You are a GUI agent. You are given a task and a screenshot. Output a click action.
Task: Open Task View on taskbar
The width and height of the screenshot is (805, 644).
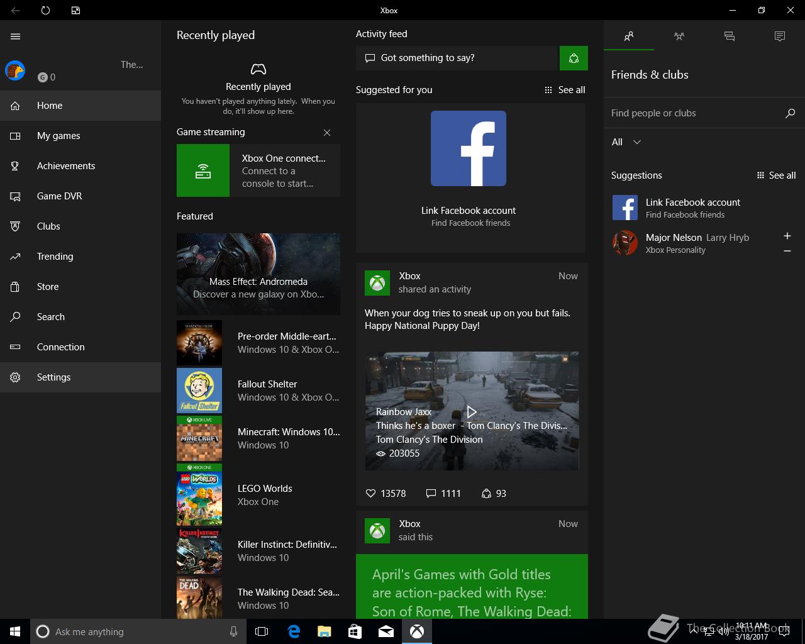262,631
